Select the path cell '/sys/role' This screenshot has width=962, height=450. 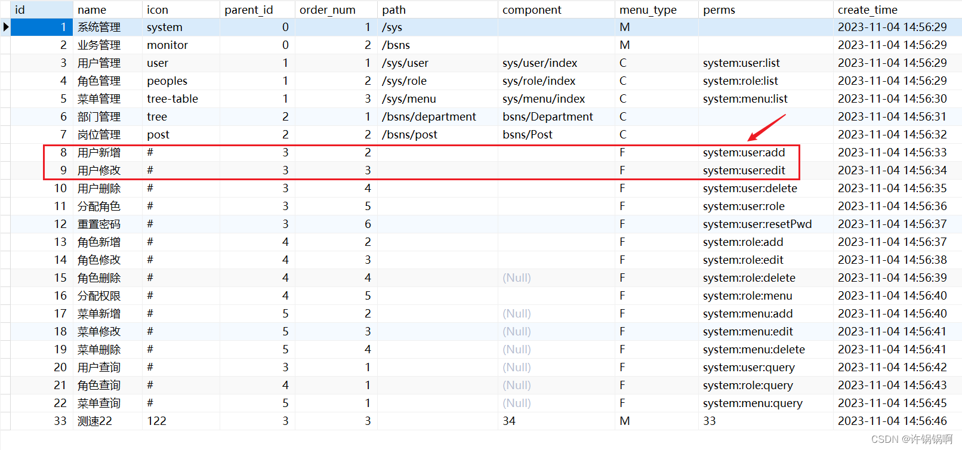[437, 81]
